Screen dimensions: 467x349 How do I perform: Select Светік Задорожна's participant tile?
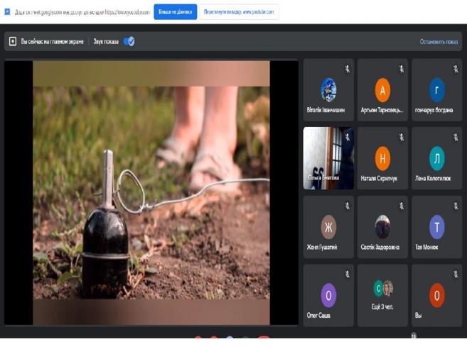[x=382, y=227]
